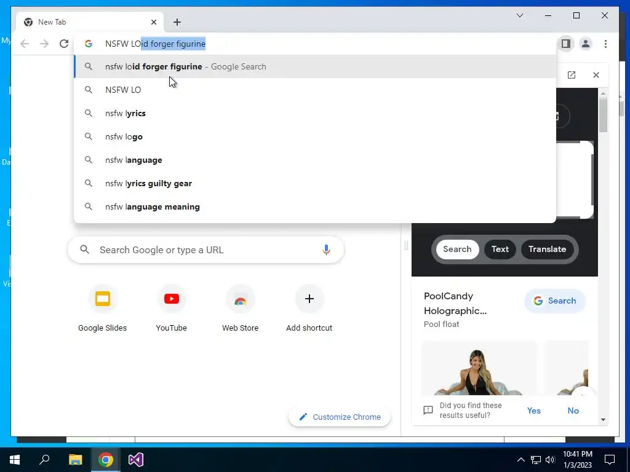Image resolution: width=630 pixels, height=472 pixels.
Task: Click the voice search microphone icon
Action: point(326,250)
